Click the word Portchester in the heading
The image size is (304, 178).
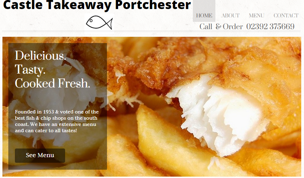pos(153,5)
